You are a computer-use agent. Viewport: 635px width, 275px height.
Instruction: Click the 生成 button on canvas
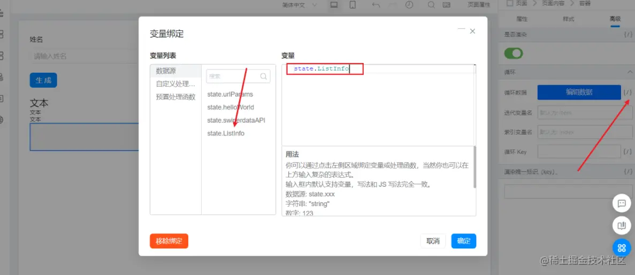[43, 80]
